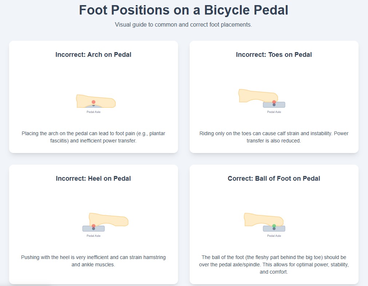Click the 'Incorrect: Toes on Pedal' heading
The height and width of the screenshot is (286, 368).
click(x=274, y=55)
